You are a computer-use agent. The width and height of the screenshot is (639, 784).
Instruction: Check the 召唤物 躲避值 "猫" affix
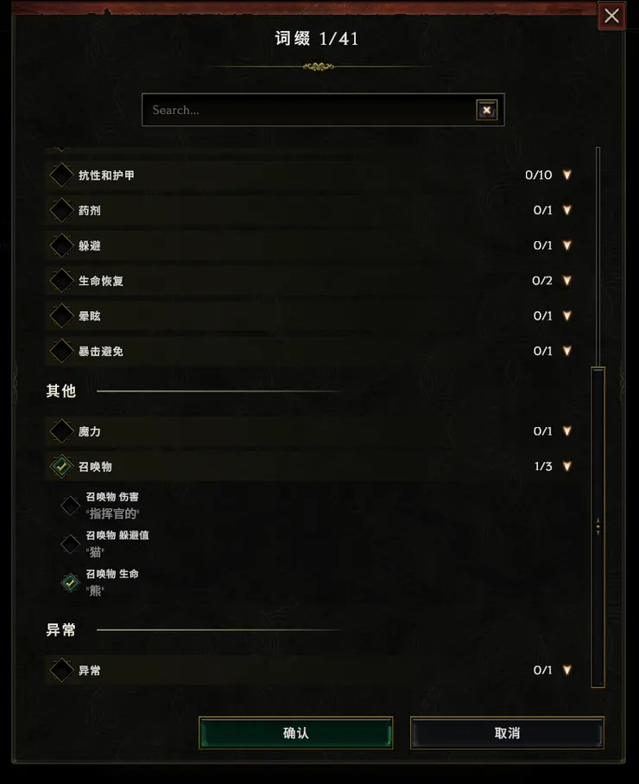coord(70,544)
